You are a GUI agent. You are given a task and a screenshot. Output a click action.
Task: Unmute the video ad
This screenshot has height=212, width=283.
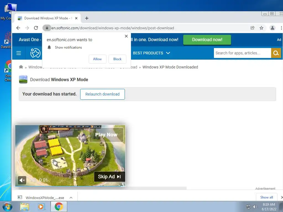22,180
